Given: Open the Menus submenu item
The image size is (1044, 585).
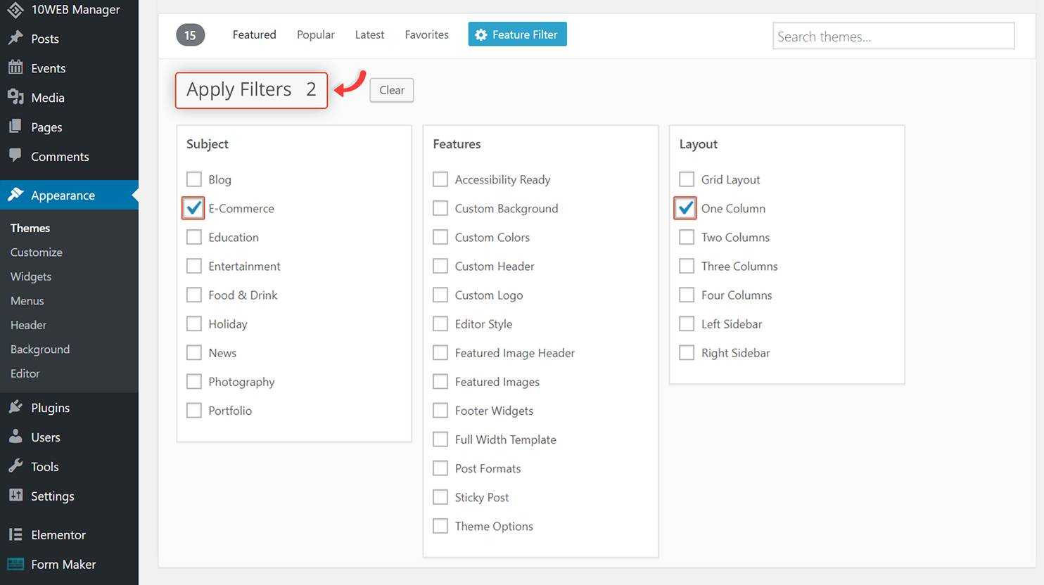Looking at the screenshot, I should pos(27,300).
